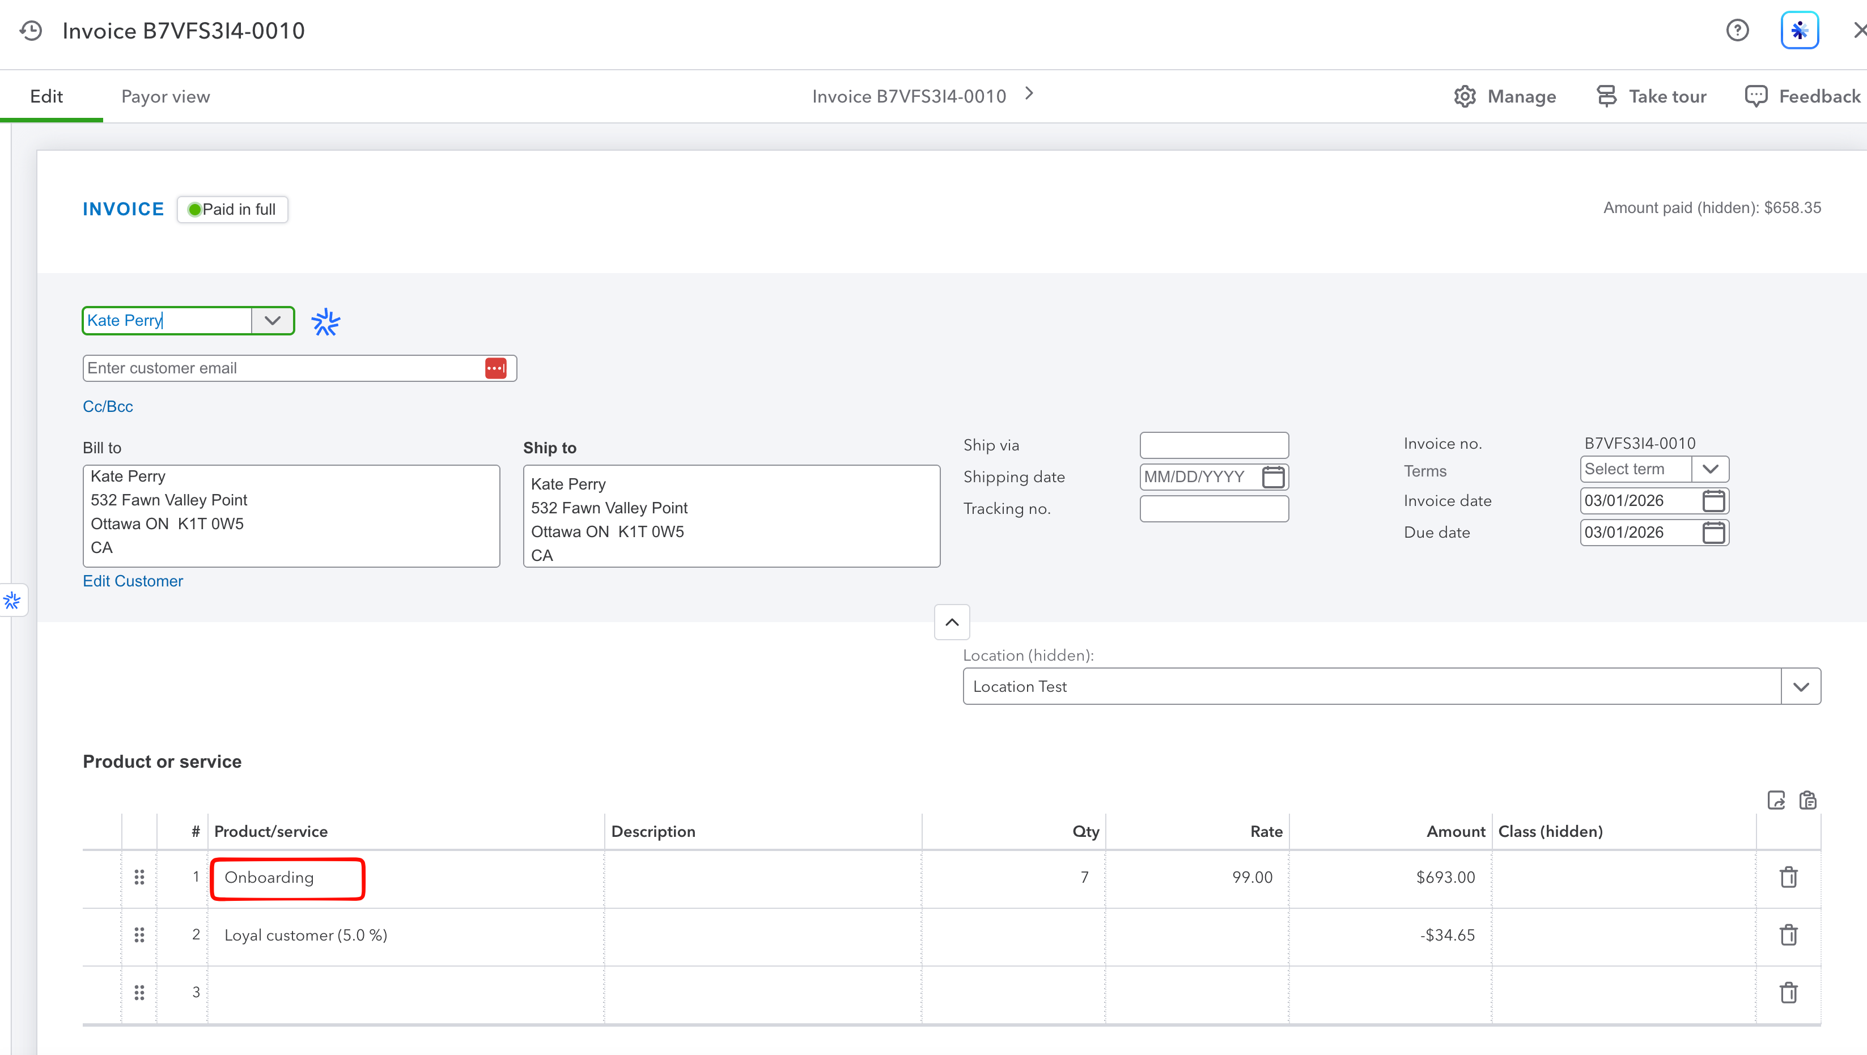Click the Amount paid (hidden) text
This screenshot has width=1867, height=1055.
[1712, 207]
